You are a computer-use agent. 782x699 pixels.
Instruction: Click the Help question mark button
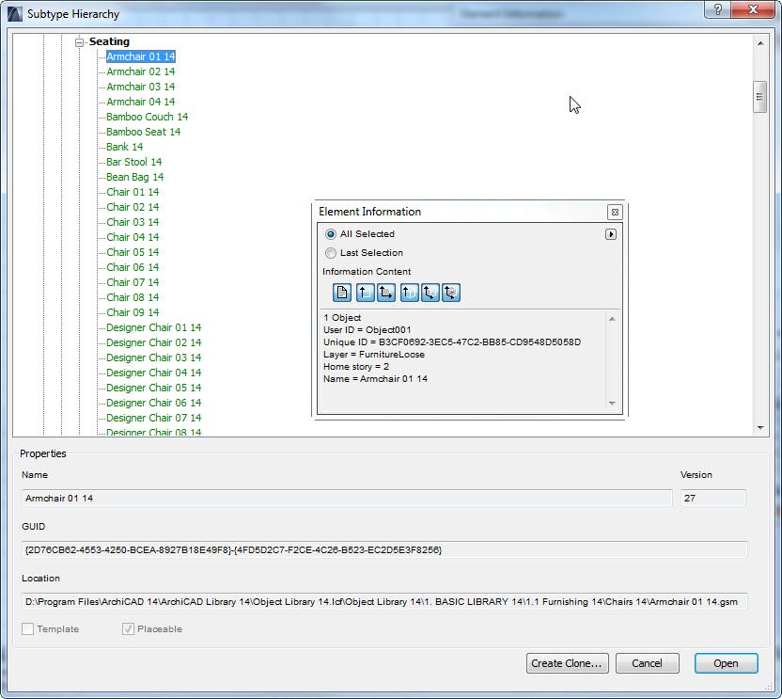tap(718, 9)
